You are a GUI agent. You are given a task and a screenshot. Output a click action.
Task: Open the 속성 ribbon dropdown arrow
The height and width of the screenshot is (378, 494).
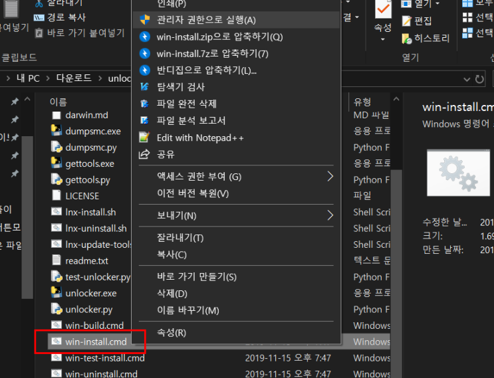[383, 40]
